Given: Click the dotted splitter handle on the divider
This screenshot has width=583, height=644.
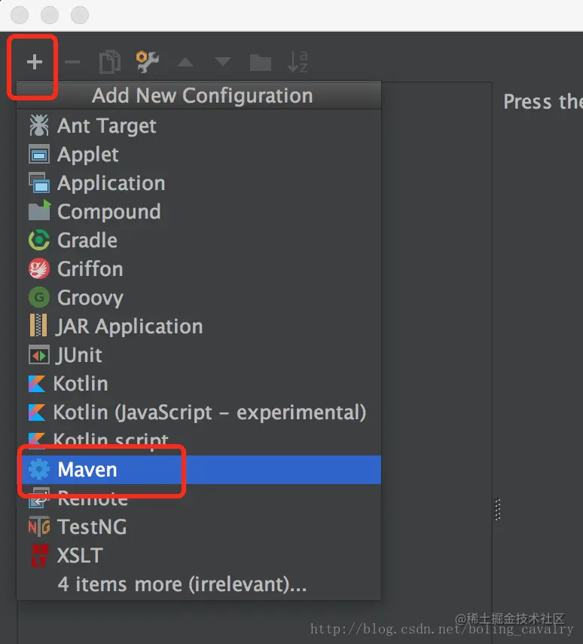Looking at the screenshot, I should click(x=498, y=509).
